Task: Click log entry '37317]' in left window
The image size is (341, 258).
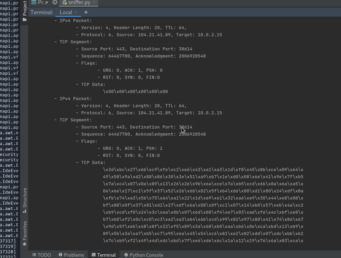Action: [x=8, y=241]
